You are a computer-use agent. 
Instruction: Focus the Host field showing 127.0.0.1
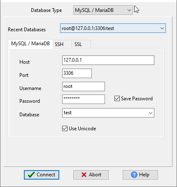[108, 60]
